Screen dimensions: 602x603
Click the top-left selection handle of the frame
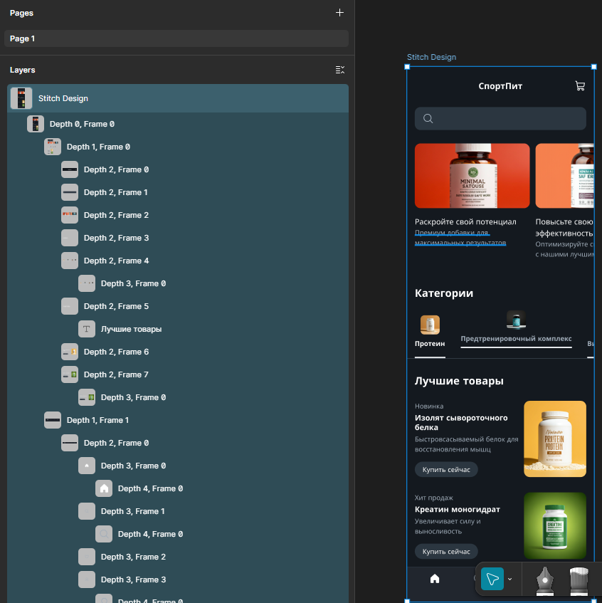pyautogui.click(x=407, y=67)
